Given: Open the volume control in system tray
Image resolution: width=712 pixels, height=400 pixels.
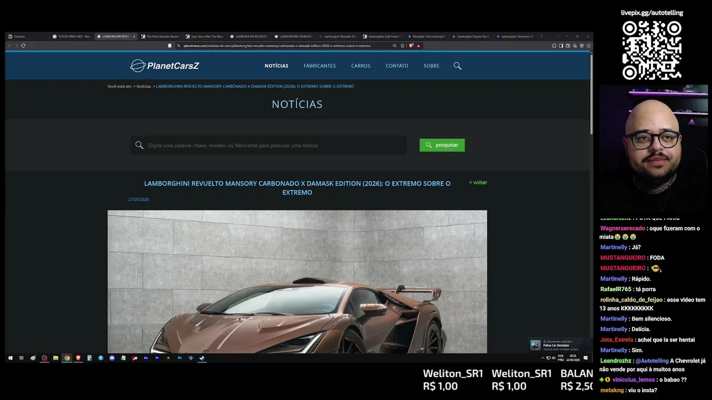Looking at the screenshot, I should pyautogui.click(x=553, y=358).
